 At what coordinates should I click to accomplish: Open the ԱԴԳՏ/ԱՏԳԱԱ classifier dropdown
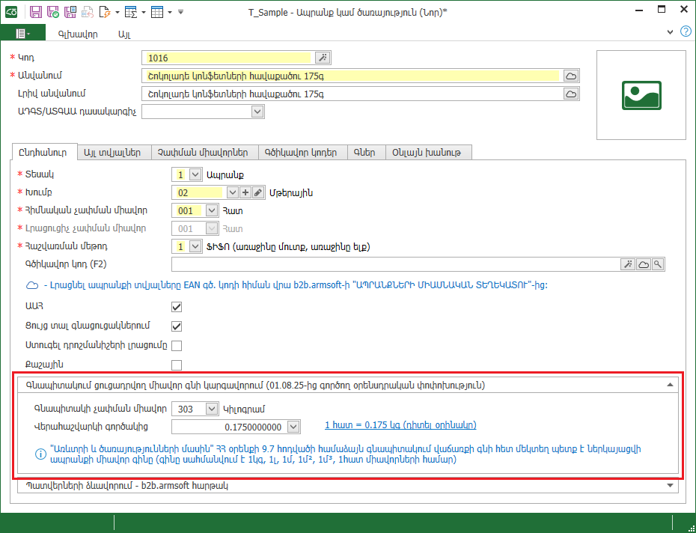257,112
